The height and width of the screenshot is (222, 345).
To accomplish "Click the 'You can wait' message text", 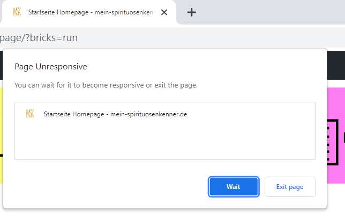I will pyautogui.click(x=106, y=85).
